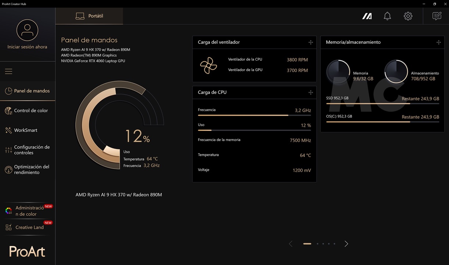Go to next dashboard page arrow

click(346, 244)
